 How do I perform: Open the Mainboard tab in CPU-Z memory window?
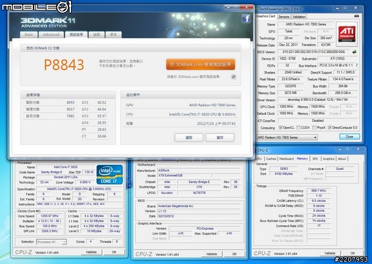pos(287,159)
